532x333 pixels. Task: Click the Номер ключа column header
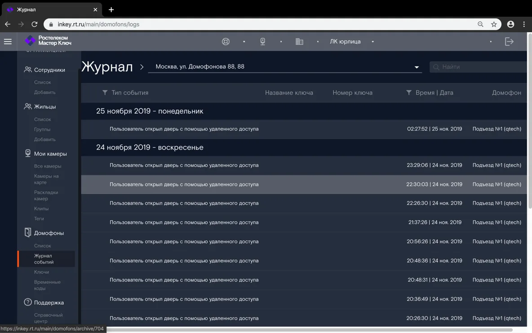(353, 92)
